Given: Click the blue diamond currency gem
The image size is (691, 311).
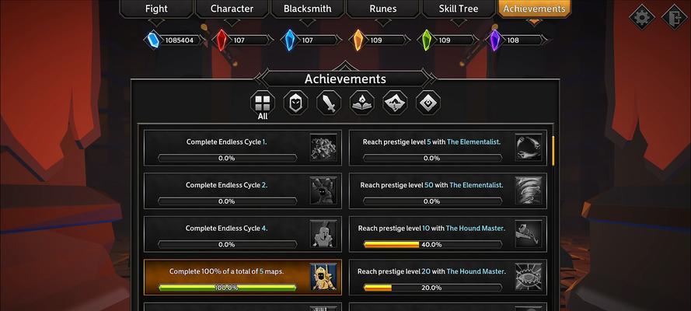Looking at the screenshot, I should click(x=153, y=40).
